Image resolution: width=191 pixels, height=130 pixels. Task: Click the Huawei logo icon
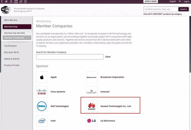tap(92, 106)
